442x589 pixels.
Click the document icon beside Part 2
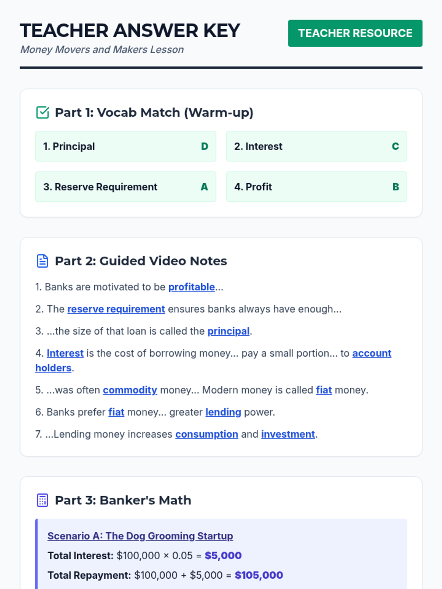tap(43, 261)
